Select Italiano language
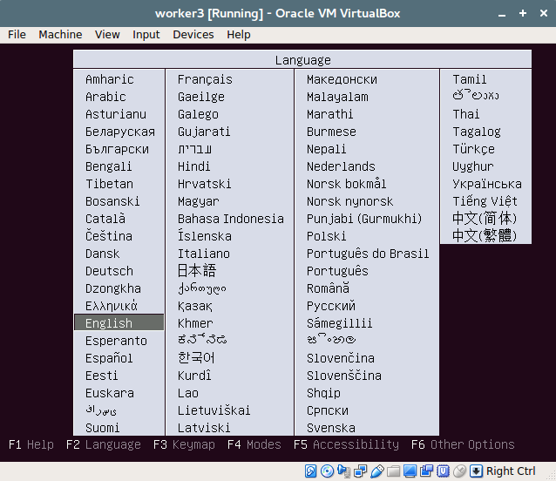556x481 pixels. pyautogui.click(x=204, y=254)
